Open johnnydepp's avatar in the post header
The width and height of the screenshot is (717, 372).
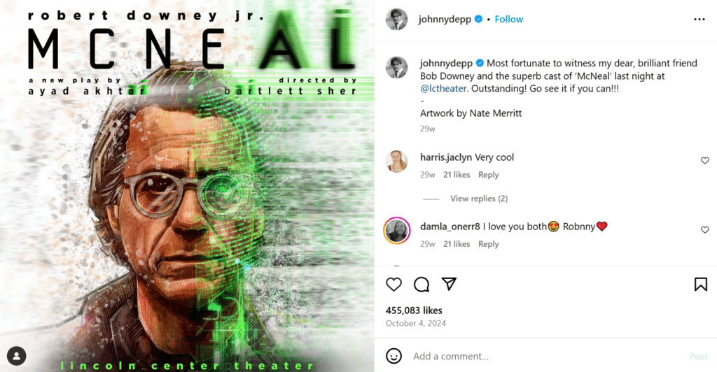pos(396,19)
